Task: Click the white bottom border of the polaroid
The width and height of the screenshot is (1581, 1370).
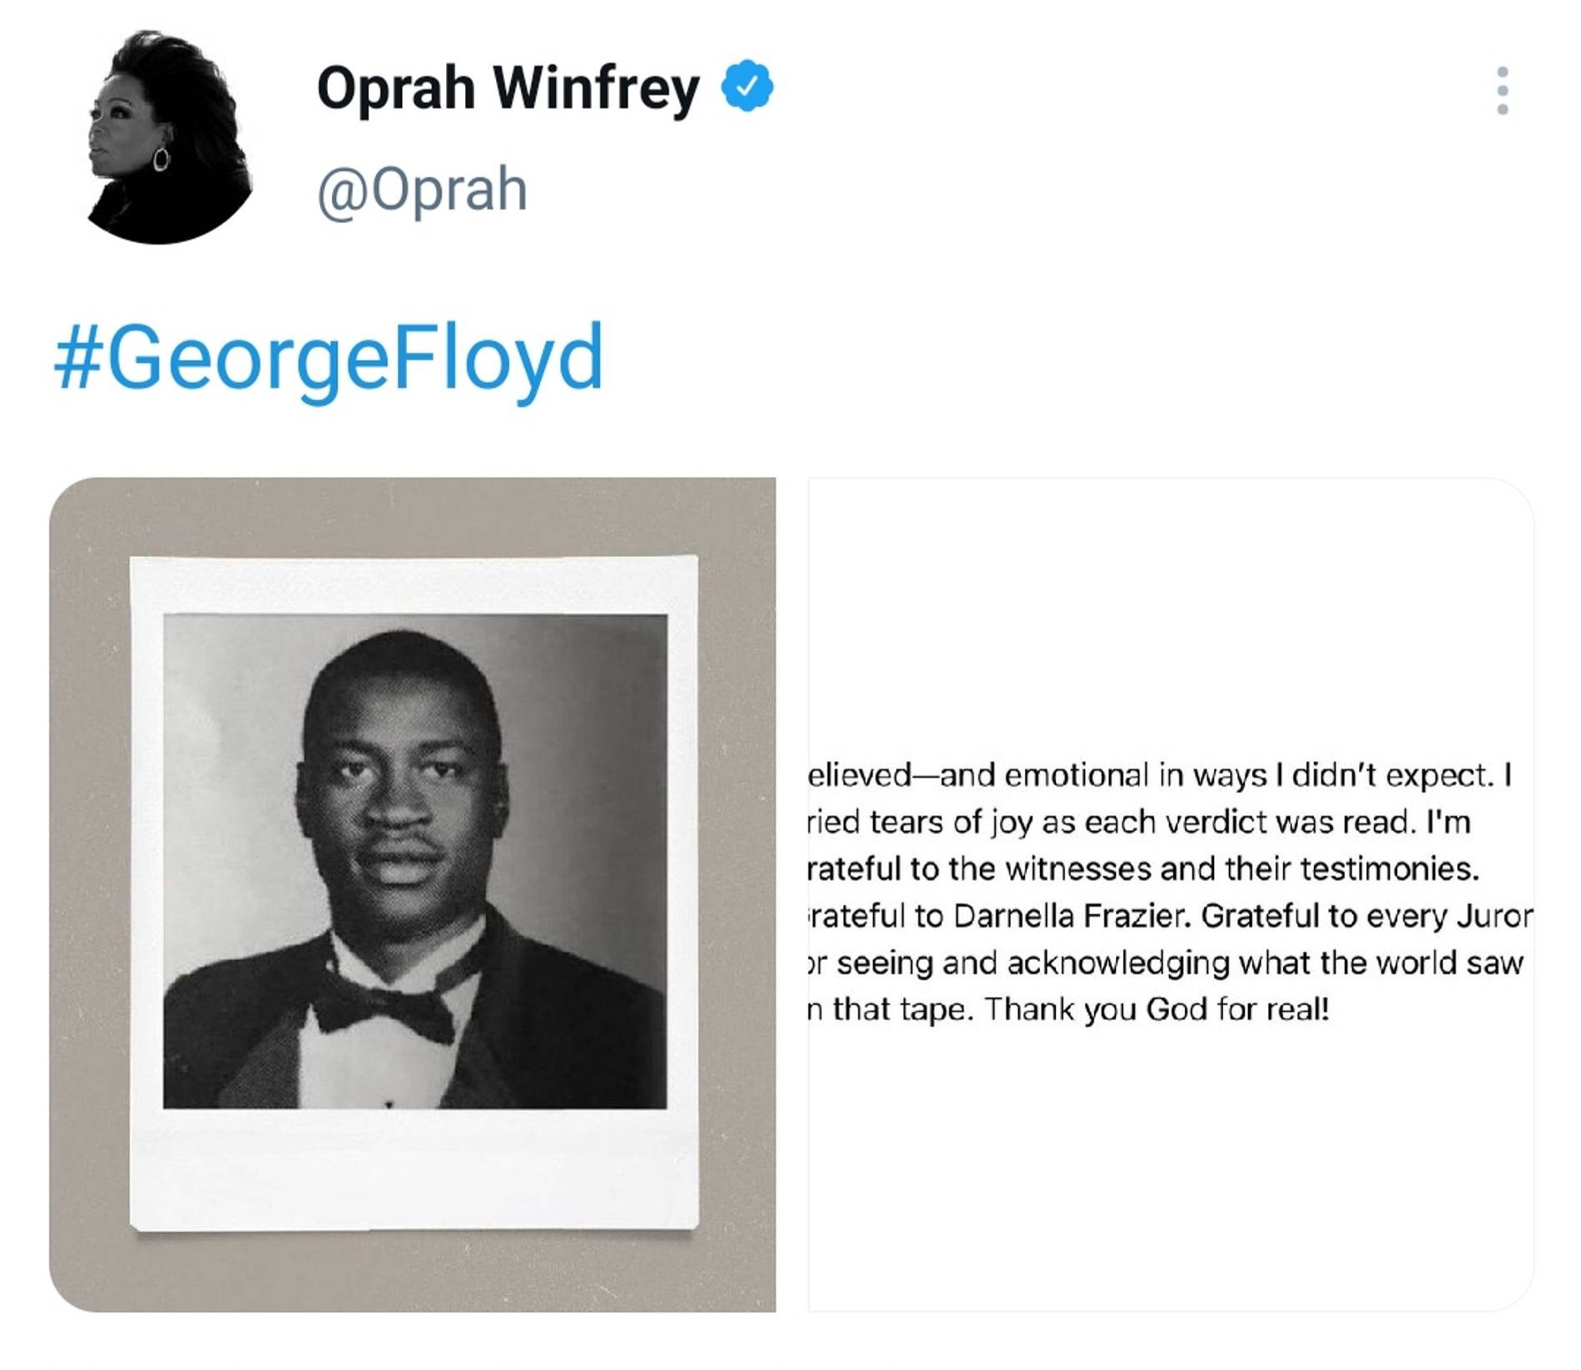Action: (x=414, y=1169)
